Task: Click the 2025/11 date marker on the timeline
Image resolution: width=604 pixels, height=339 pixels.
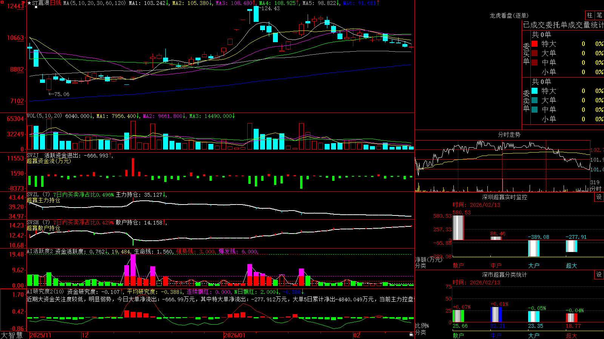Action: tap(40, 335)
